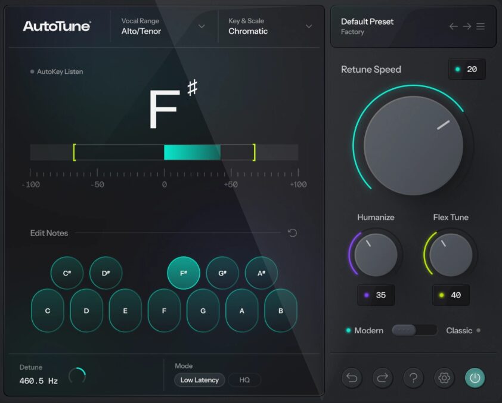Enable AutoKey Listen
Screen dimensions: 502x403
pos(57,72)
